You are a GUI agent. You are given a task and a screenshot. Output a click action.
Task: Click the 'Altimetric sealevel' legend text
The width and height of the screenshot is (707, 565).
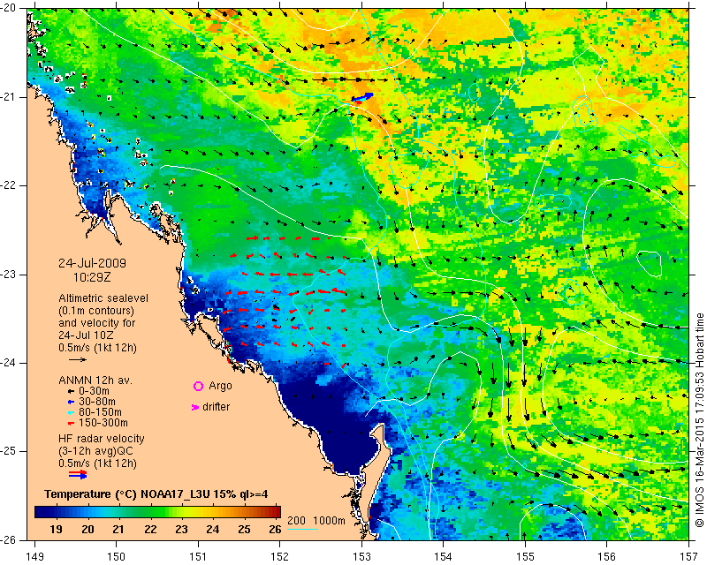[x=103, y=298]
